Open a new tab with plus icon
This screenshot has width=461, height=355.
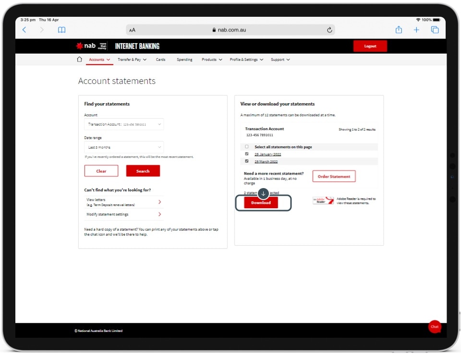tap(416, 30)
